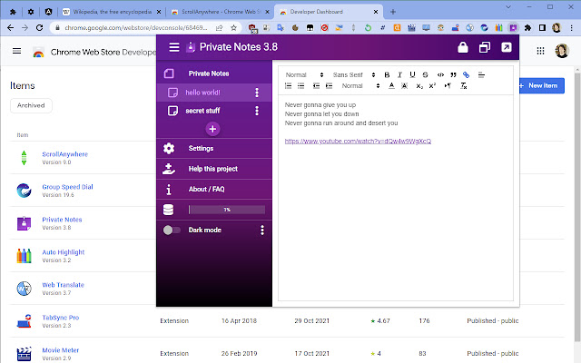Image resolution: width=581 pixels, height=363 pixels.
Task: Add a new note with plus button
Action: tap(212, 129)
